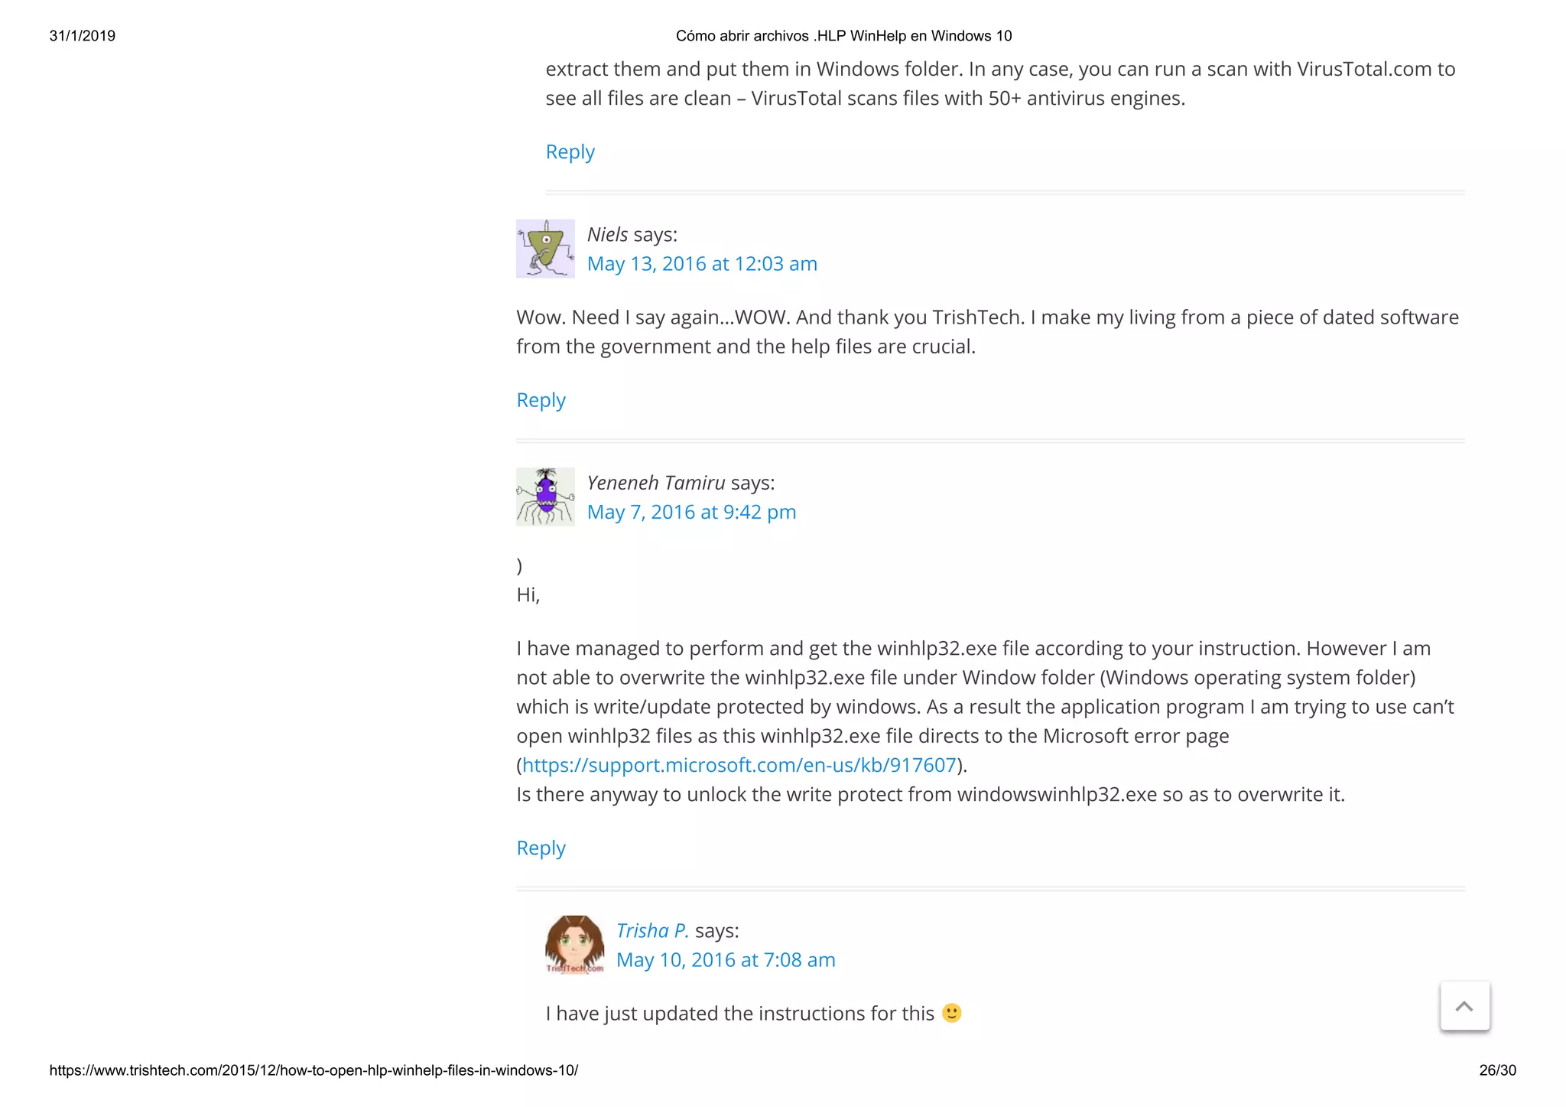Screen dimensions: 1566x1107
Task: Click Reply under Yeneneh Tamiru's comment
Action: pyautogui.click(x=541, y=848)
